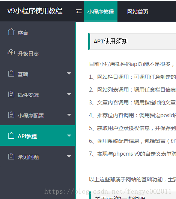Click the line starting 7、实现与phpcms v9

132,154
